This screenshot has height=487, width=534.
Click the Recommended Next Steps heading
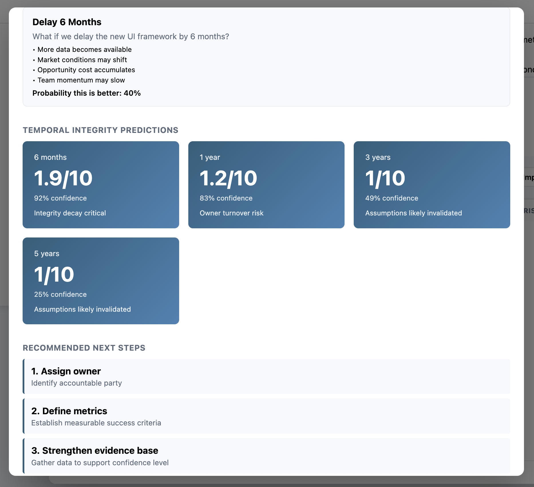pyautogui.click(x=84, y=348)
